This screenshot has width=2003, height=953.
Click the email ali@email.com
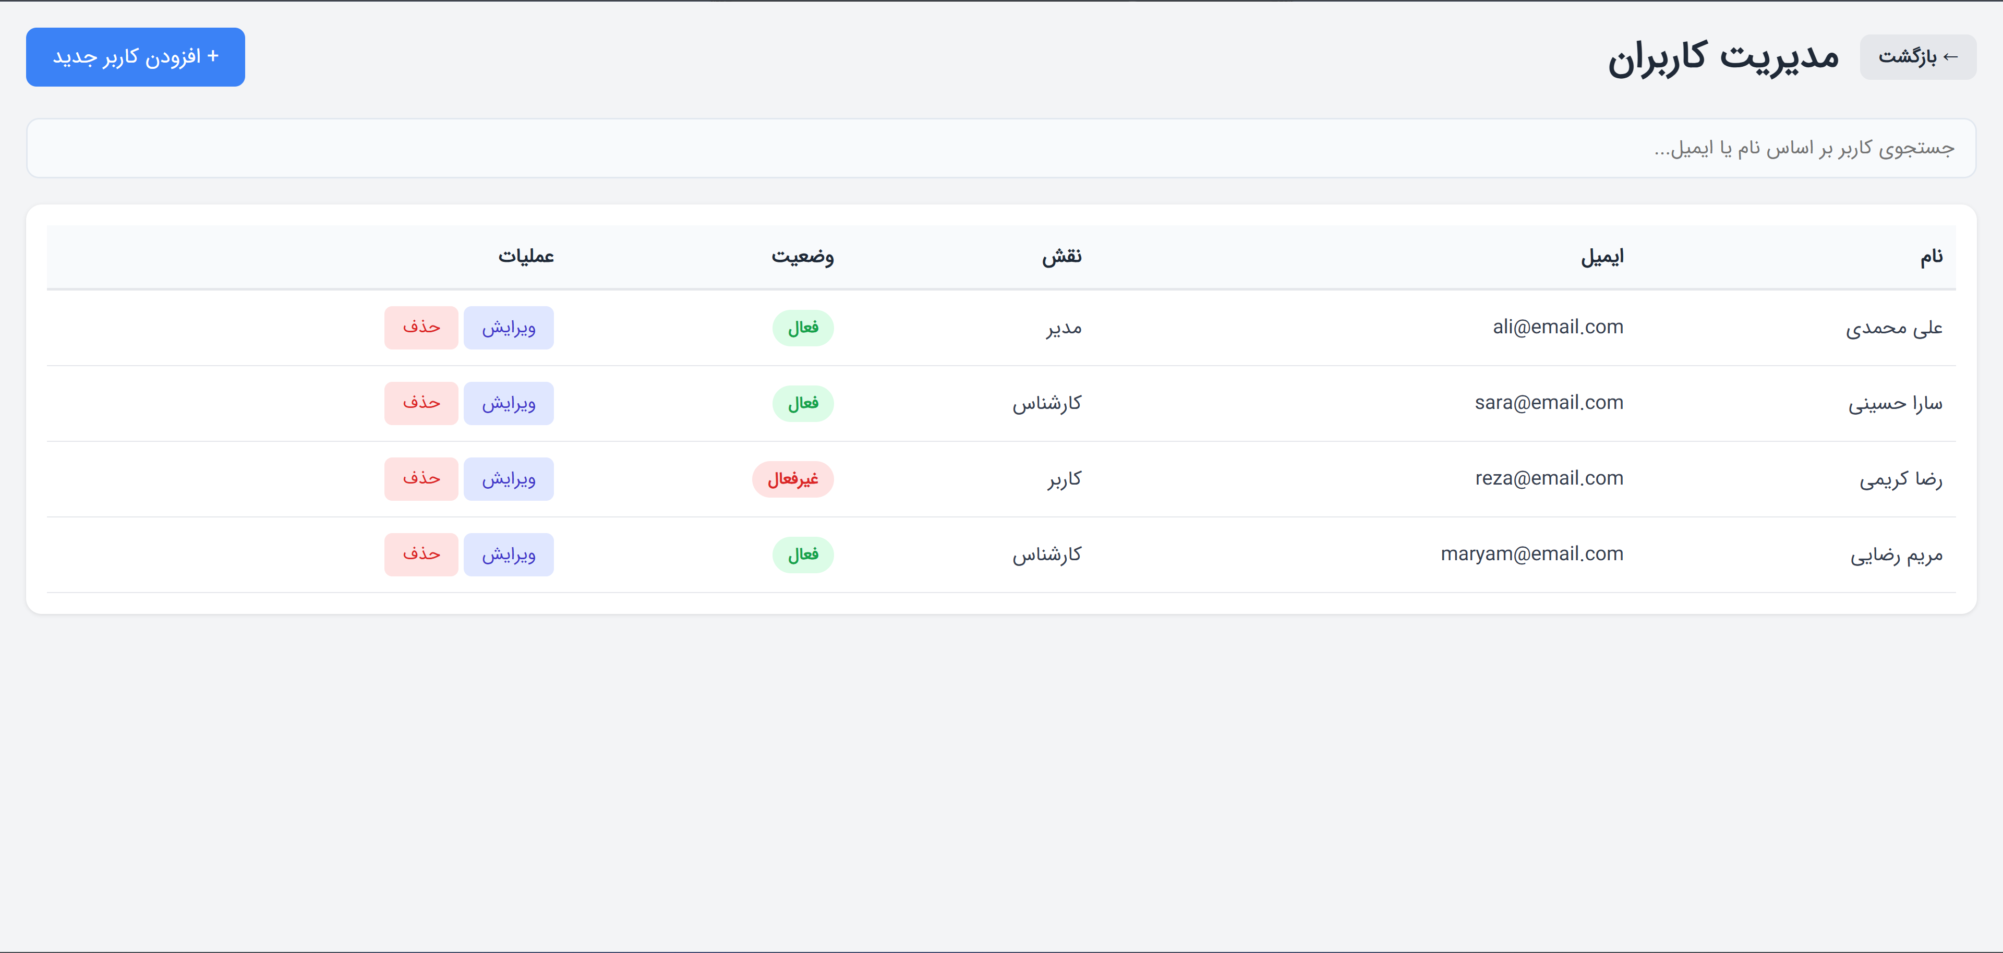click(1558, 327)
